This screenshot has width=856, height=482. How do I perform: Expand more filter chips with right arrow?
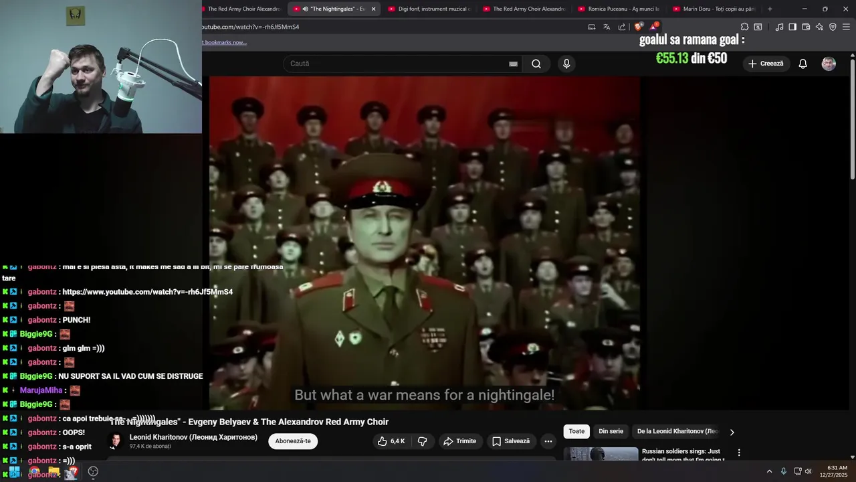[732, 432]
